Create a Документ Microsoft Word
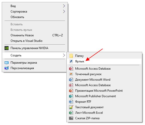Screen dimensions: 145x125 (104, 80)
